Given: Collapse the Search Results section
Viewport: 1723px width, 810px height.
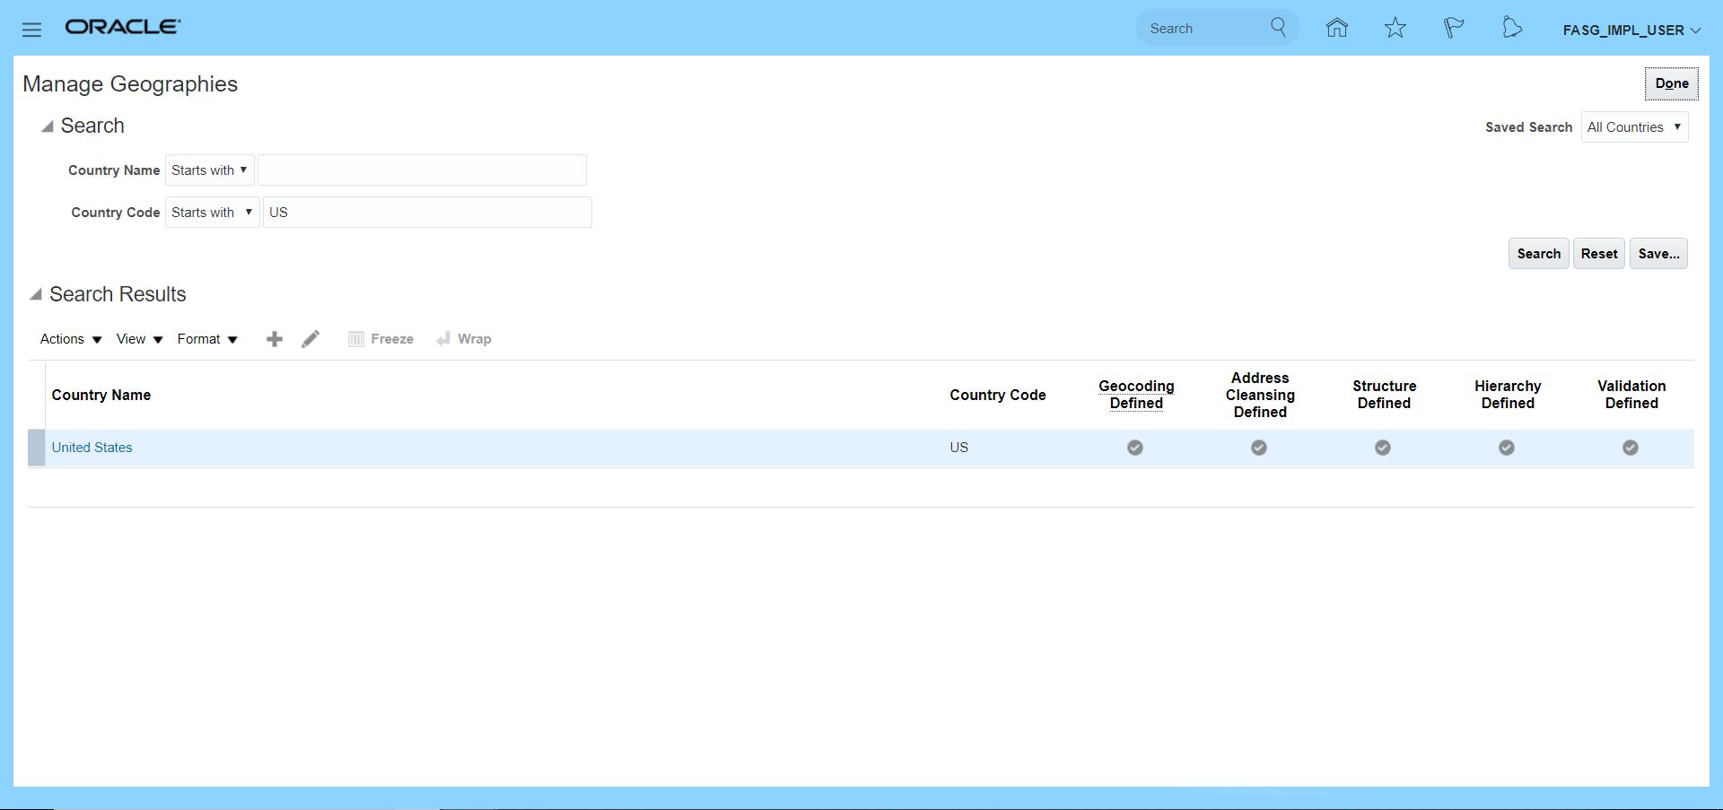Looking at the screenshot, I should 36,295.
